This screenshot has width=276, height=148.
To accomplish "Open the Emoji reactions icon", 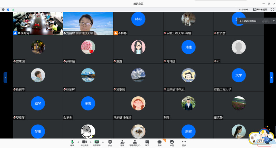I will point(172,142).
